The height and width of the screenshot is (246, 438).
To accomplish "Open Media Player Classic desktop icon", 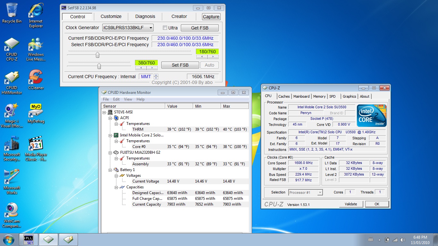I will coord(36,149).
